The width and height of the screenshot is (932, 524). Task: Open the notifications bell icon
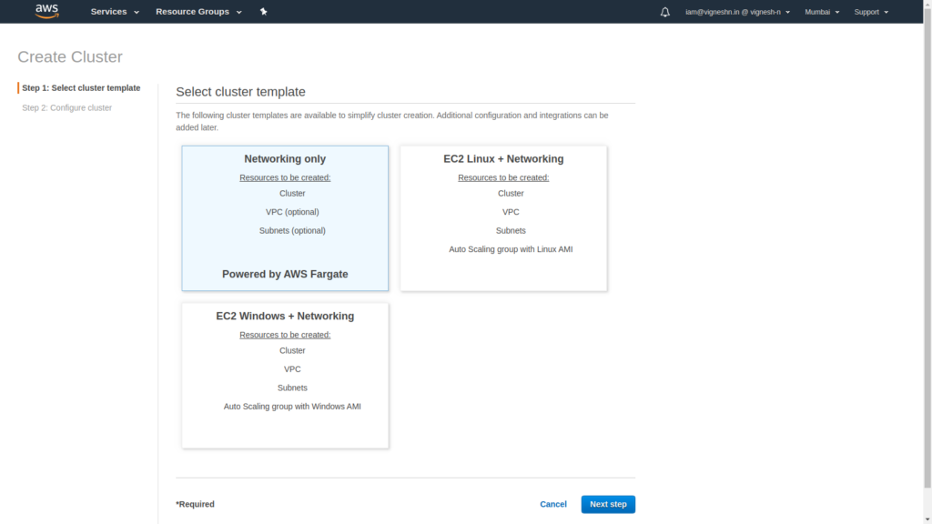pyautogui.click(x=664, y=12)
